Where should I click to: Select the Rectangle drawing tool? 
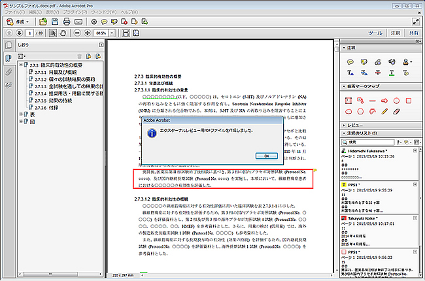click(x=409, y=101)
